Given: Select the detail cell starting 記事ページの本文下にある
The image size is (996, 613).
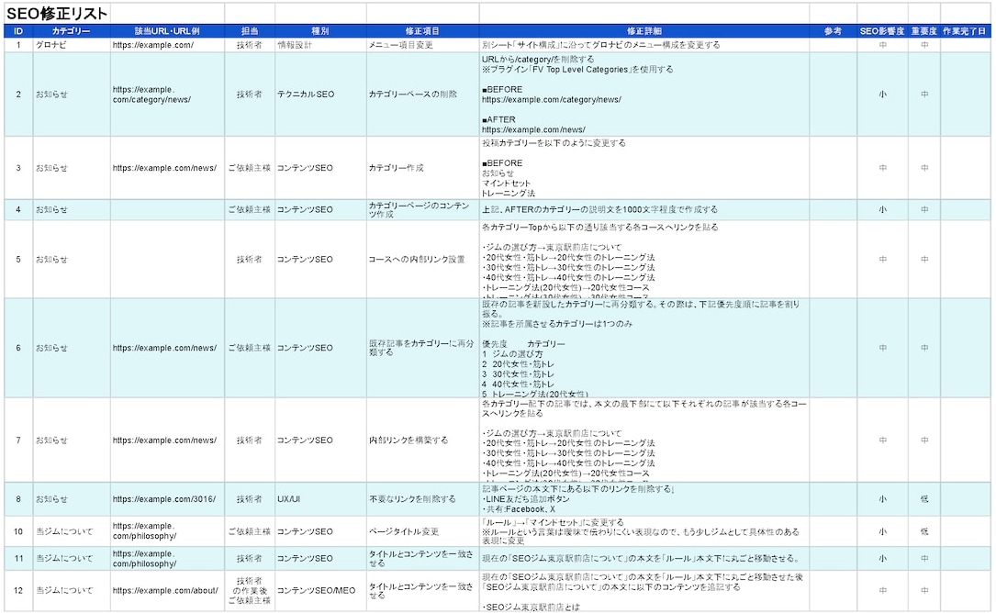Looking at the screenshot, I should 644,499.
